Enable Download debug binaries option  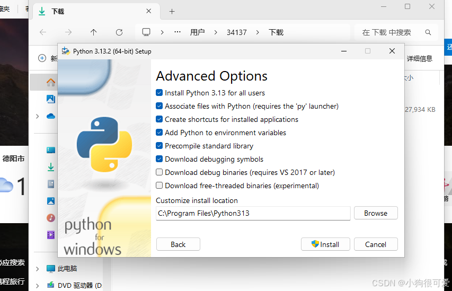[x=159, y=172]
